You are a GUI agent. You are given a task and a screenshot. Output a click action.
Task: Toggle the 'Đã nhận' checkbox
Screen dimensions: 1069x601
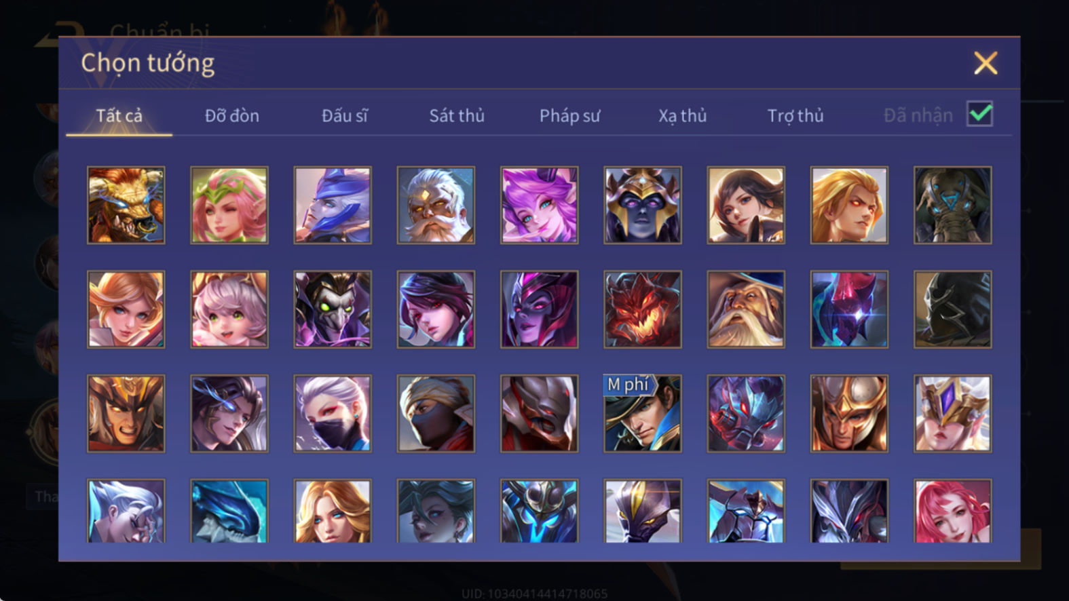click(979, 114)
